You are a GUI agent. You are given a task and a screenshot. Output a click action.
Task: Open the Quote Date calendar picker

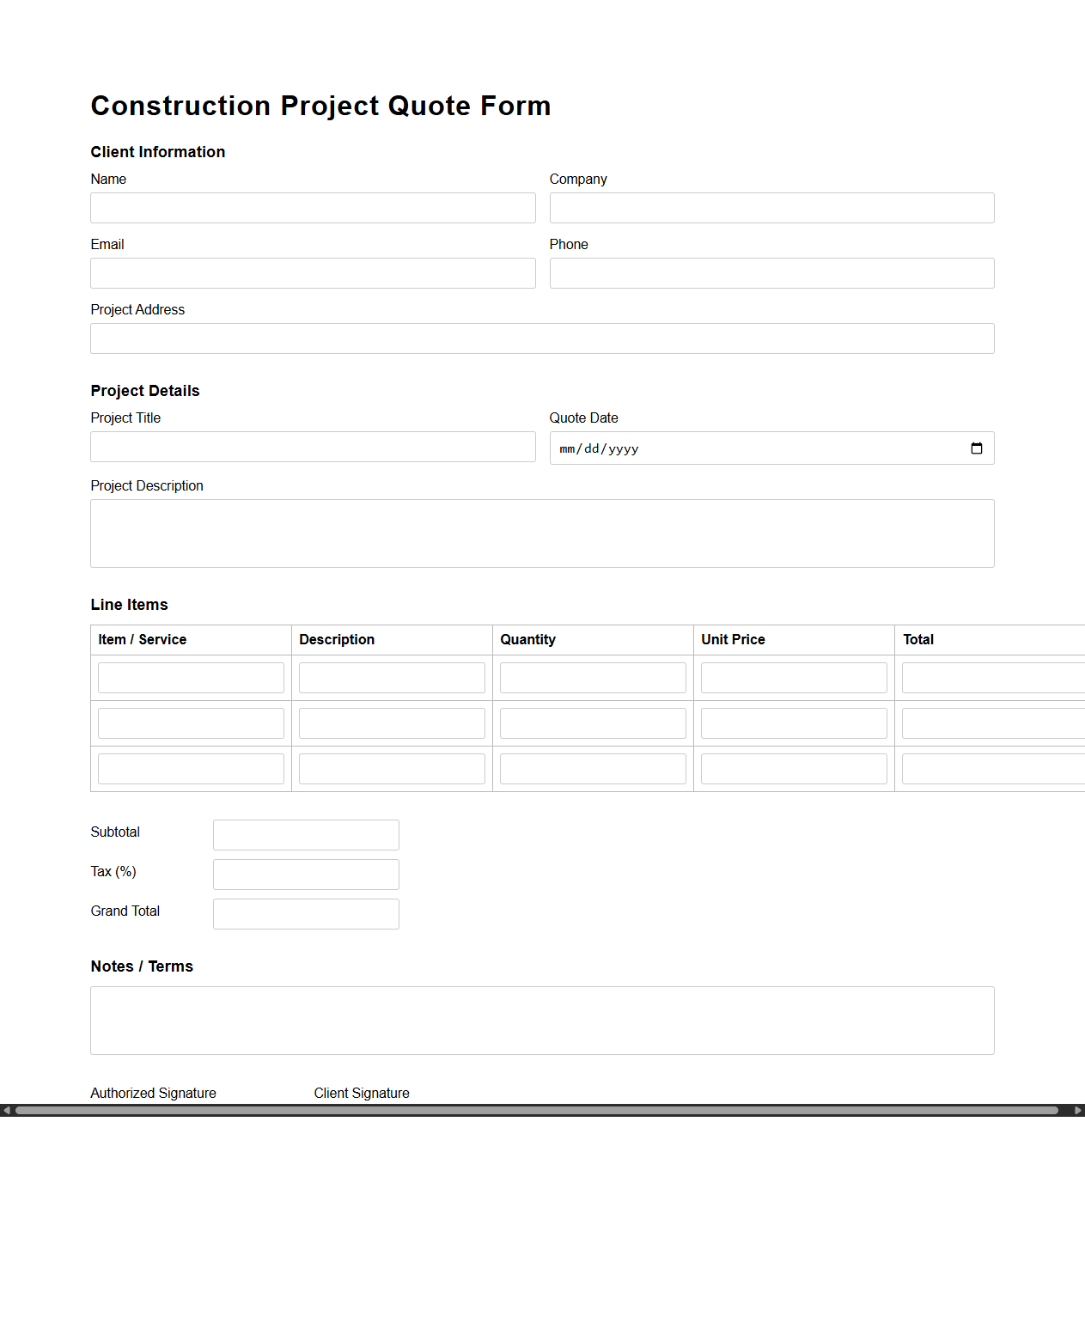click(976, 448)
